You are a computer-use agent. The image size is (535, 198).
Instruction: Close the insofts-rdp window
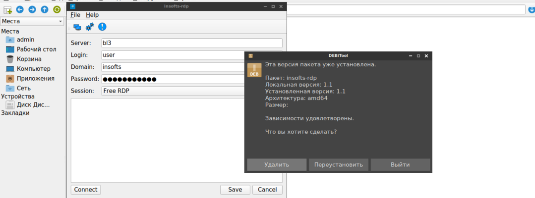(281, 6)
